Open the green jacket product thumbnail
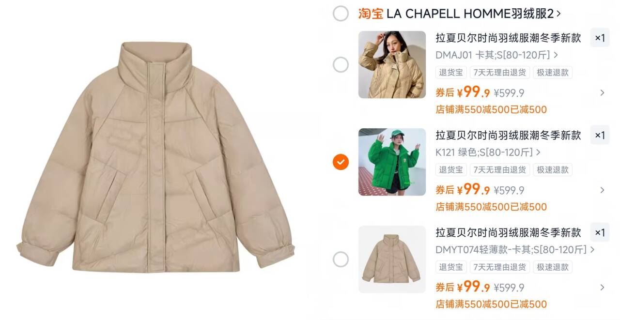The height and width of the screenshot is (320, 620). (x=392, y=162)
